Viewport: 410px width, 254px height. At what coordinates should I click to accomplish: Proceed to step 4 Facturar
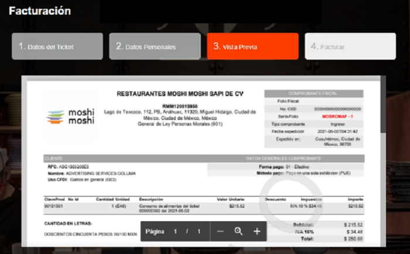(x=350, y=46)
